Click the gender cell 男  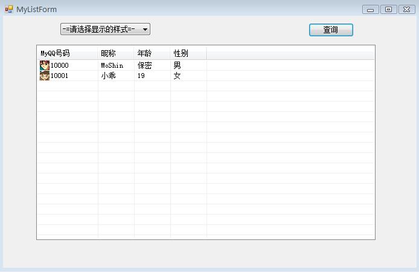click(177, 65)
